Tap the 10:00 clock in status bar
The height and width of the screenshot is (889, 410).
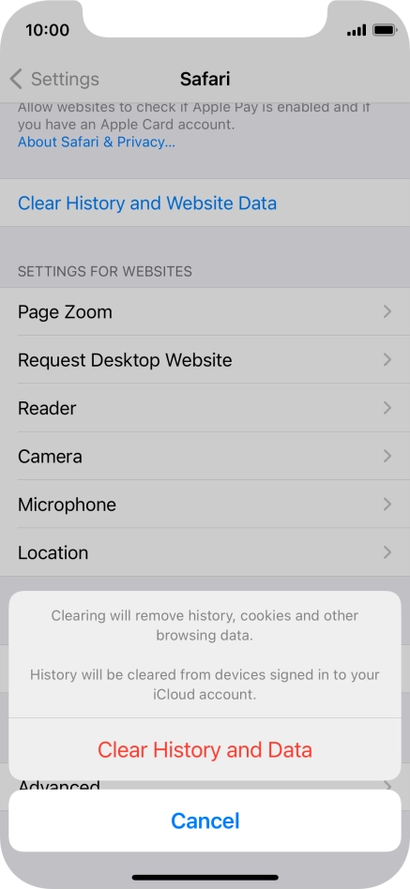tap(47, 30)
